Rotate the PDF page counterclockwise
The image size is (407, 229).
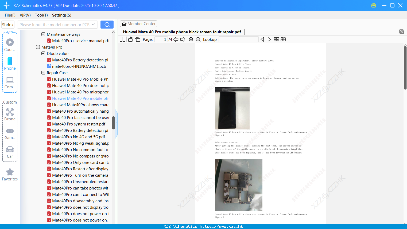click(131, 39)
